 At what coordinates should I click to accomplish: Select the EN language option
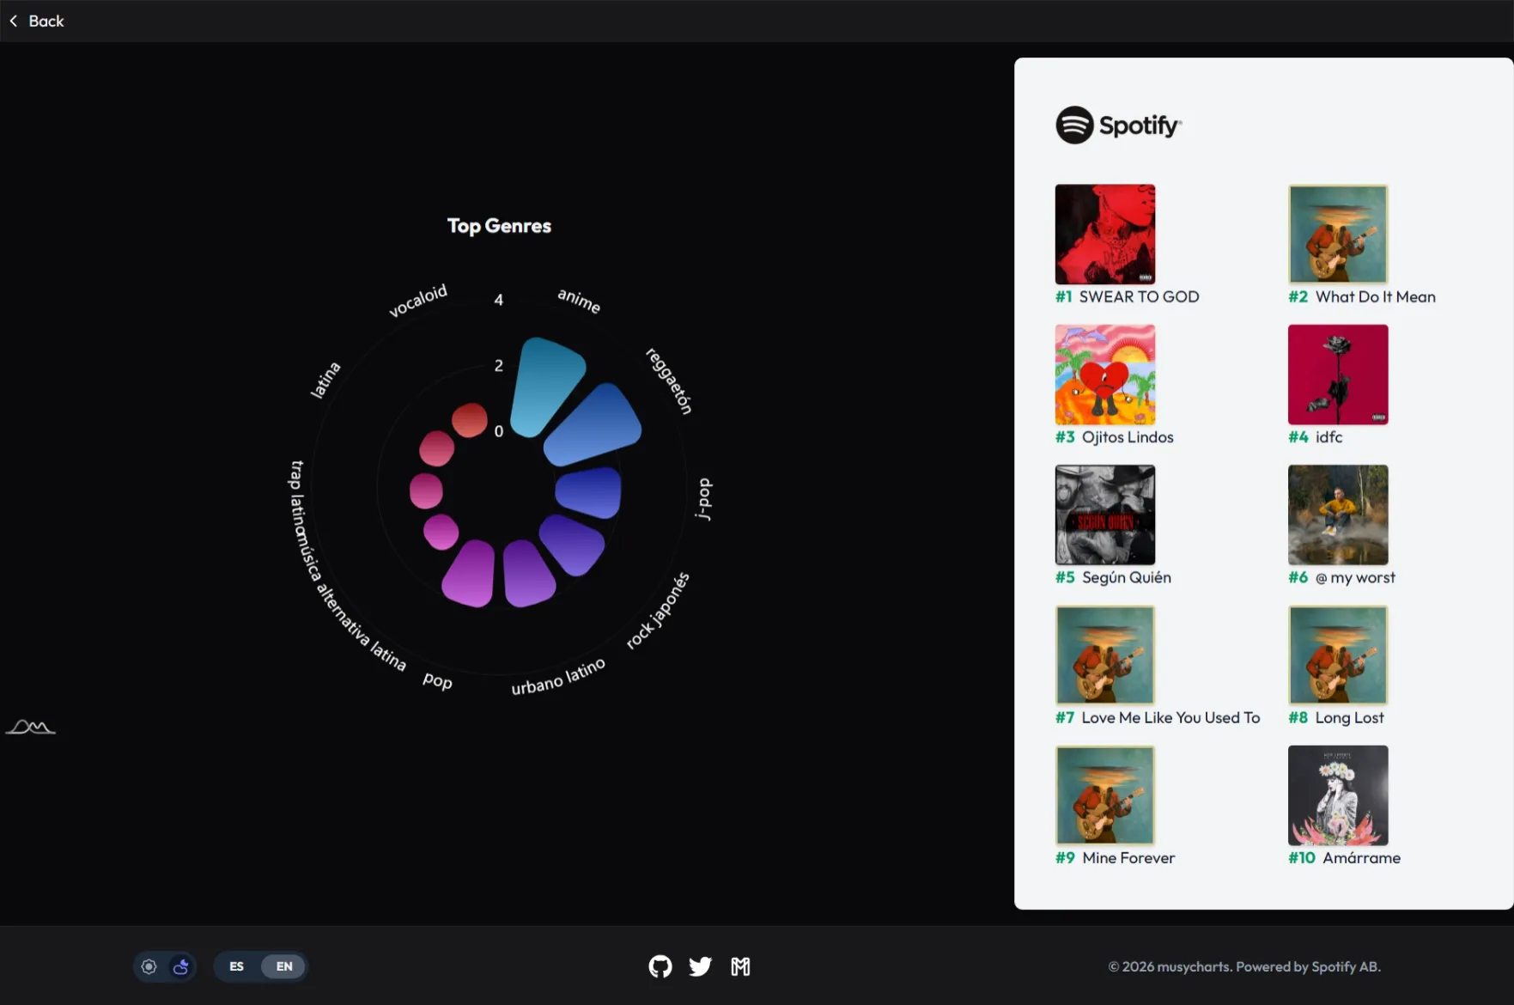284,966
